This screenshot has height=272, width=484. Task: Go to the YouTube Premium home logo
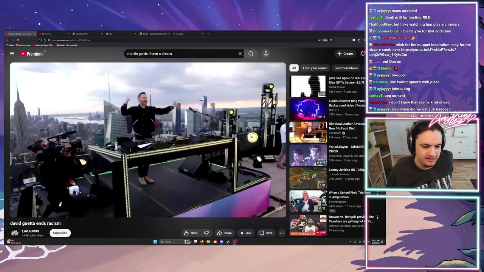coord(32,54)
